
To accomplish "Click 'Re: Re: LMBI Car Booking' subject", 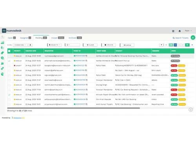I will tap(126, 99).
